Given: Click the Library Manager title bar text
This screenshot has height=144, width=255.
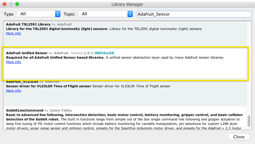Looking at the screenshot, I should pyautogui.click(x=127, y=4).
